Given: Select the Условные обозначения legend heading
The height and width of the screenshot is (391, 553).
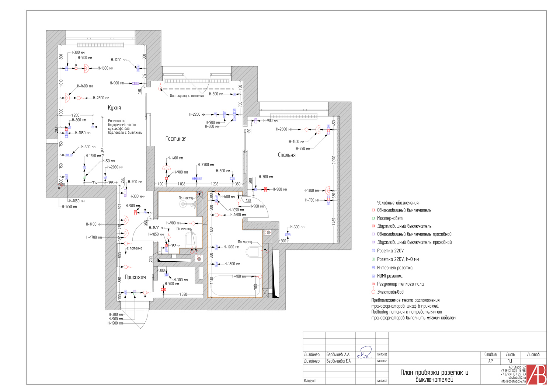Looking at the screenshot, I should coord(398,203).
